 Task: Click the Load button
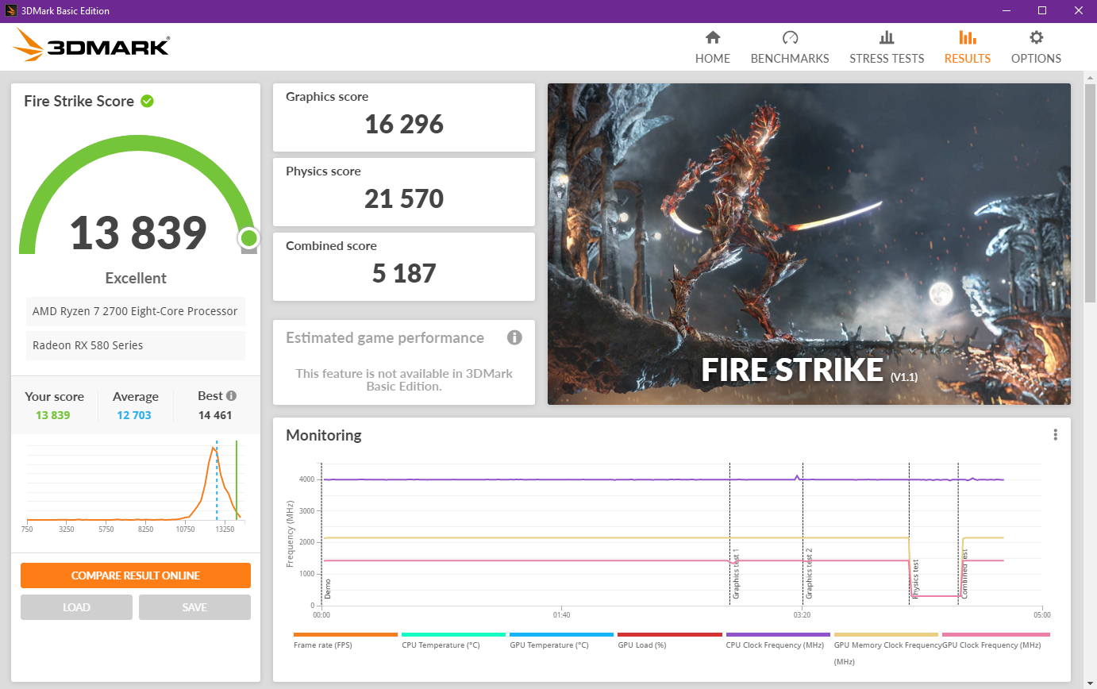[x=76, y=607]
